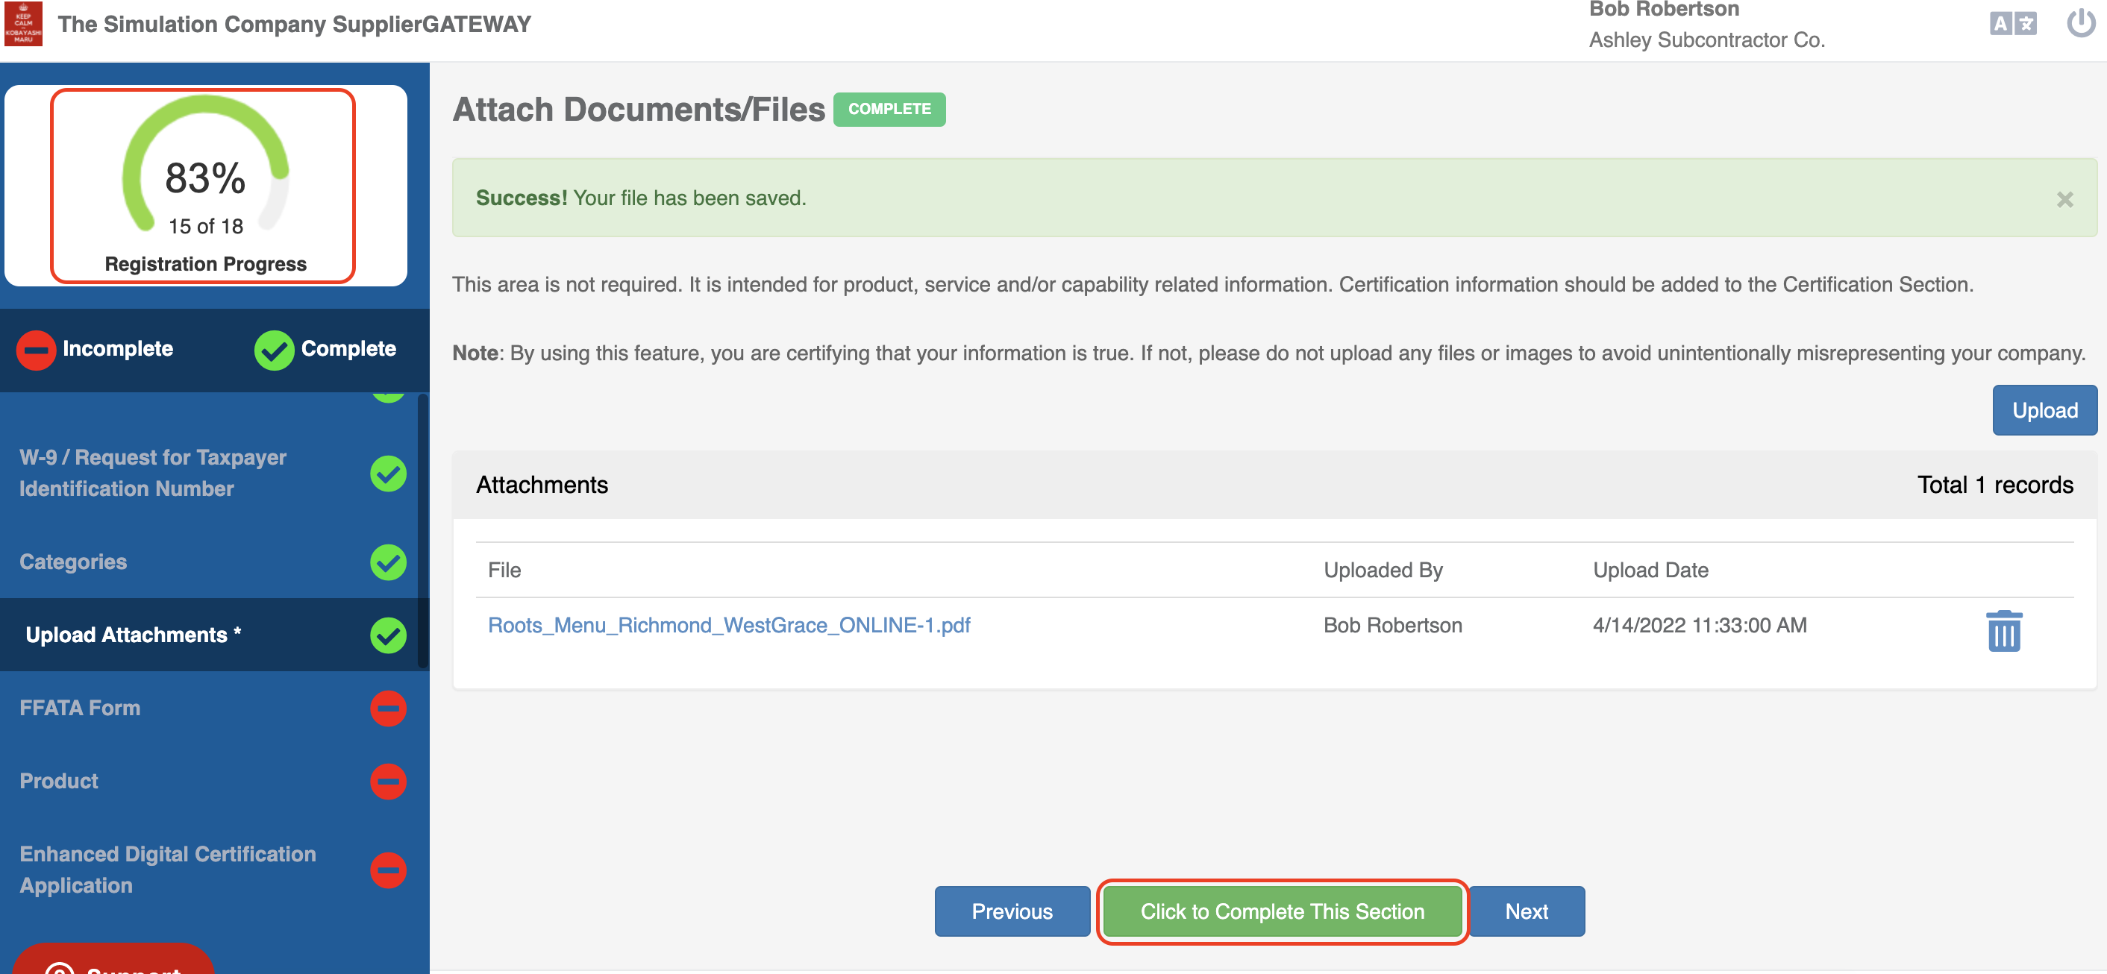Click the power logout icon

(x=2080, y=24)
